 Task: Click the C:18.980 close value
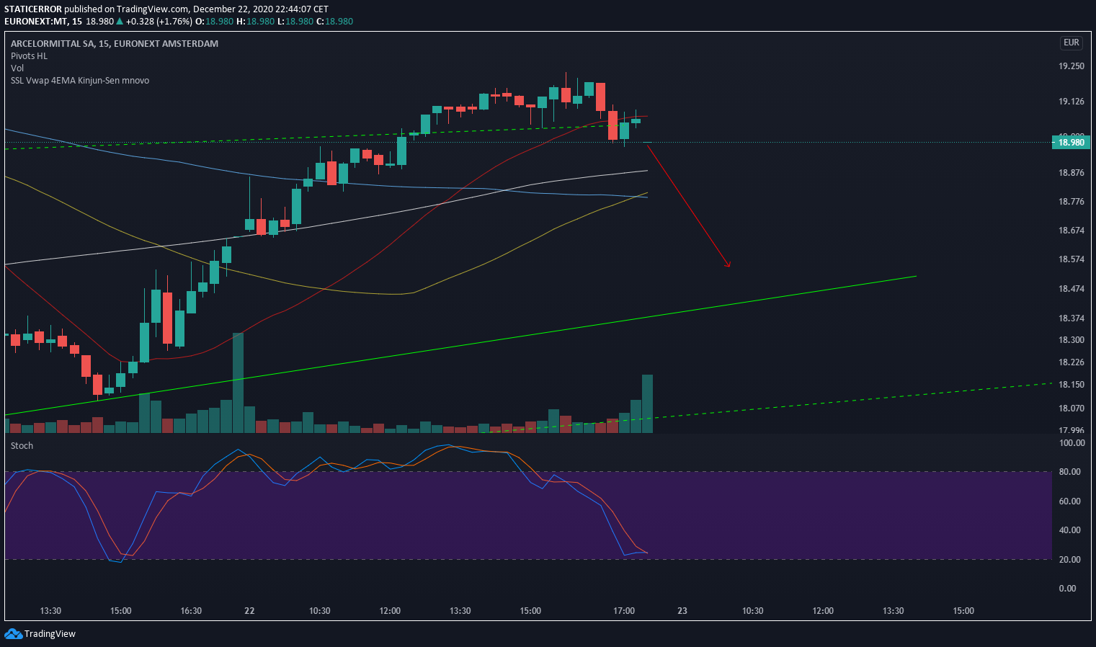click(334, 22)
